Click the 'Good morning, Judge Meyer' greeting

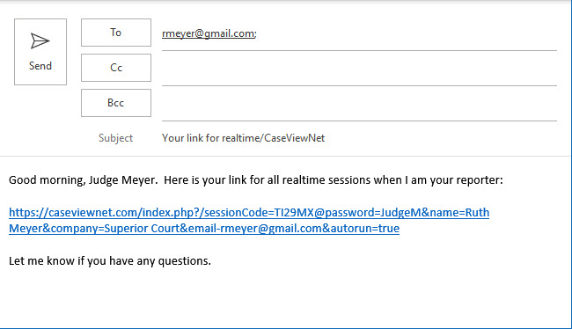84,179
